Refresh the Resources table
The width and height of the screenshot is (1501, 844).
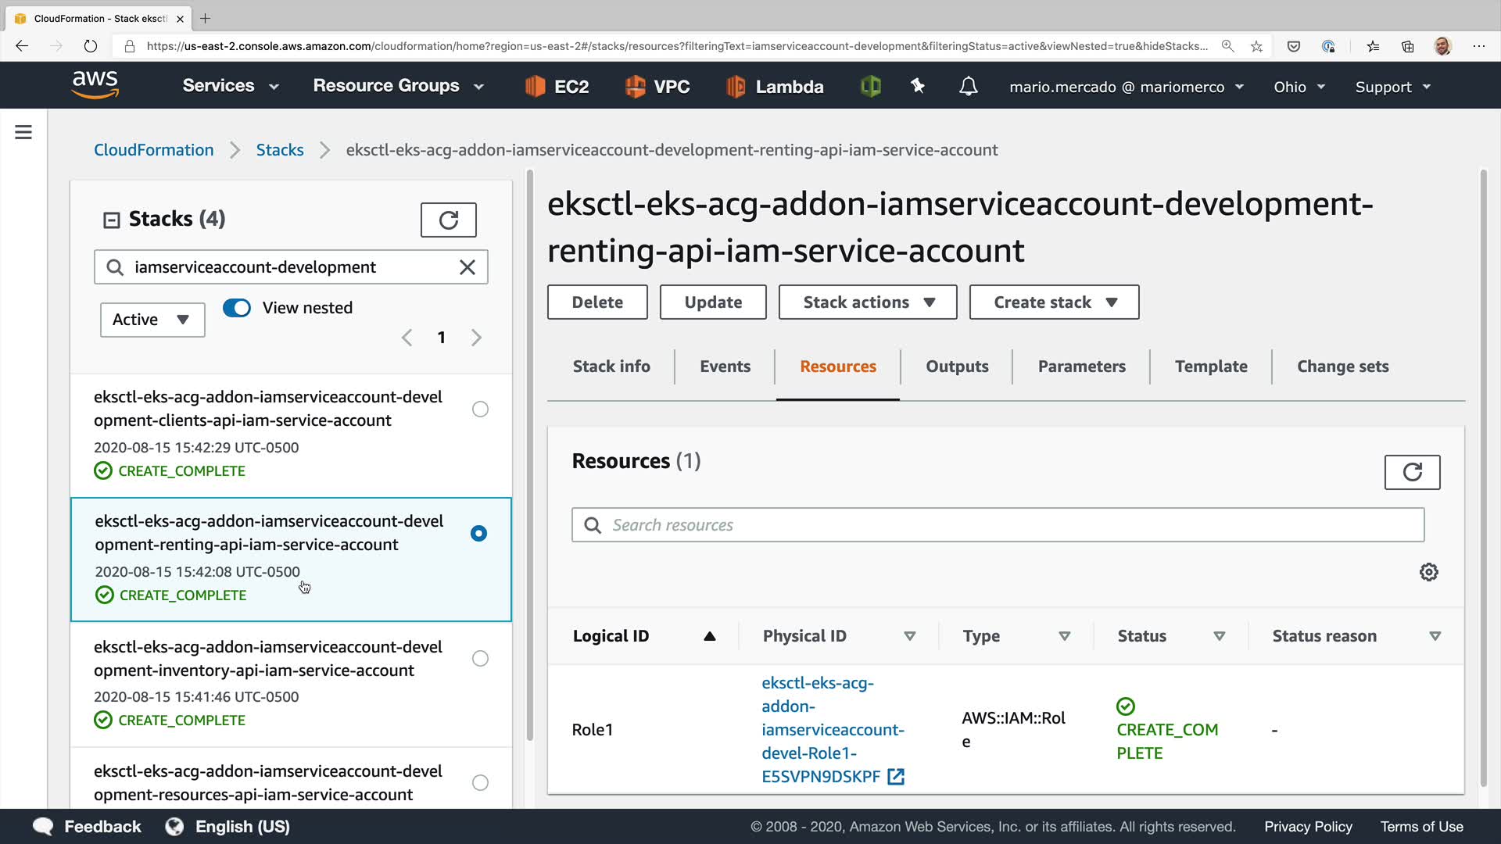[1411, 472]
